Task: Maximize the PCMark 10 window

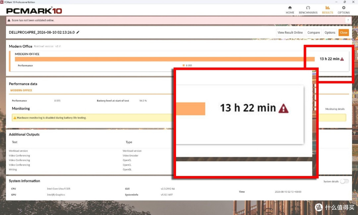Action: [x=345, y=2]
